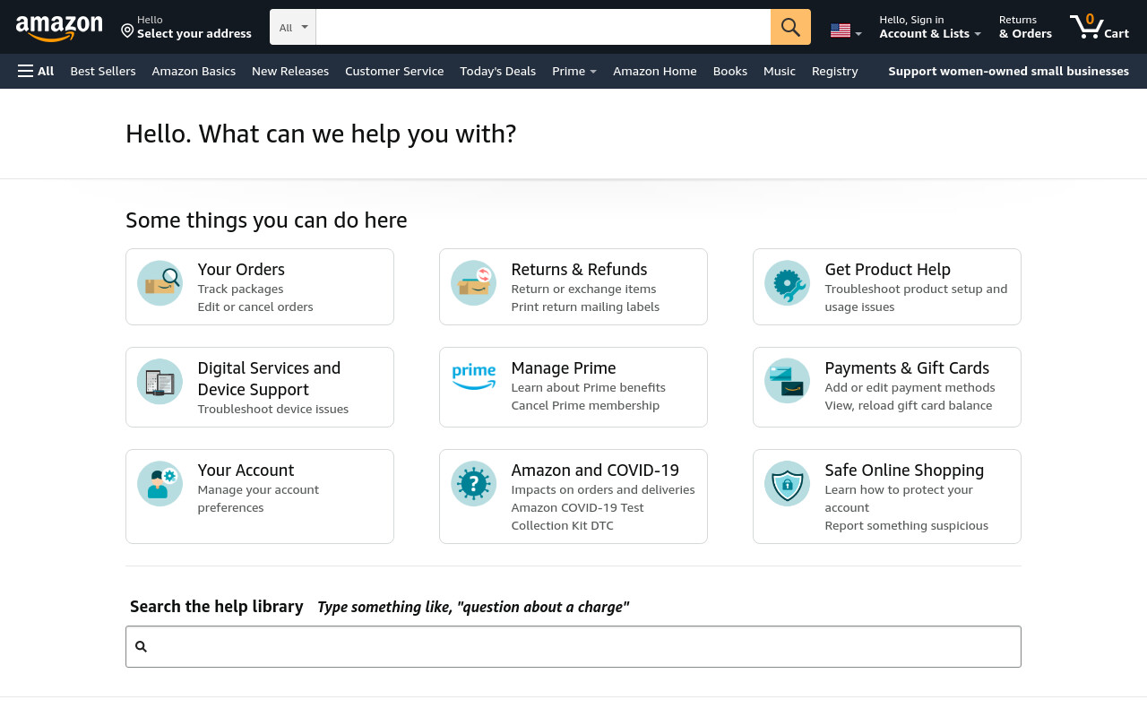The width and height of the screenshot is (1147, 717).
Task: Expand the Prime menu in navigation bar
Action: tap(574, 71)
